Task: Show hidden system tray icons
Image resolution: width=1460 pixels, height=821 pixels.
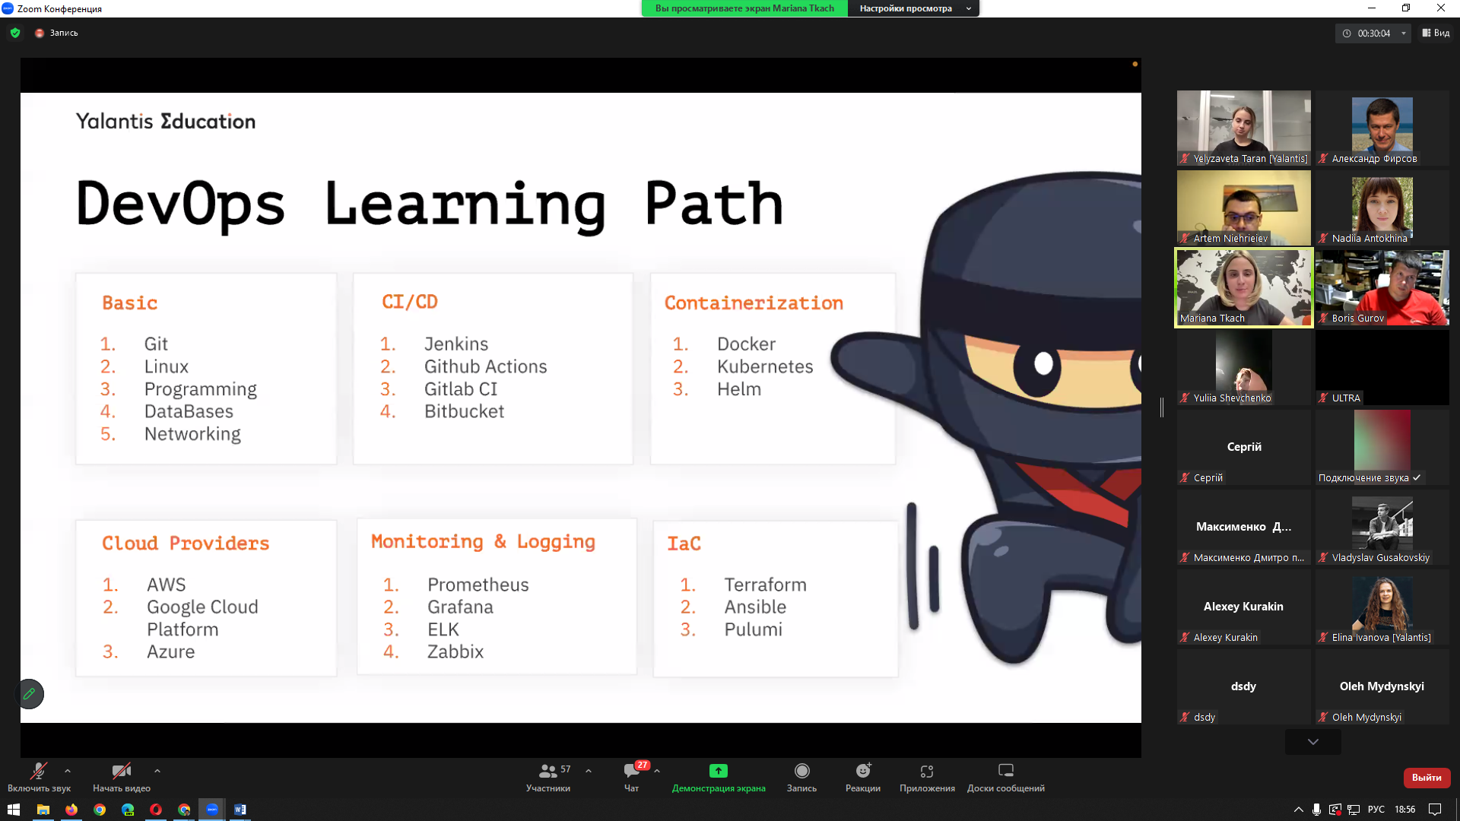Action: (1298, 810)
